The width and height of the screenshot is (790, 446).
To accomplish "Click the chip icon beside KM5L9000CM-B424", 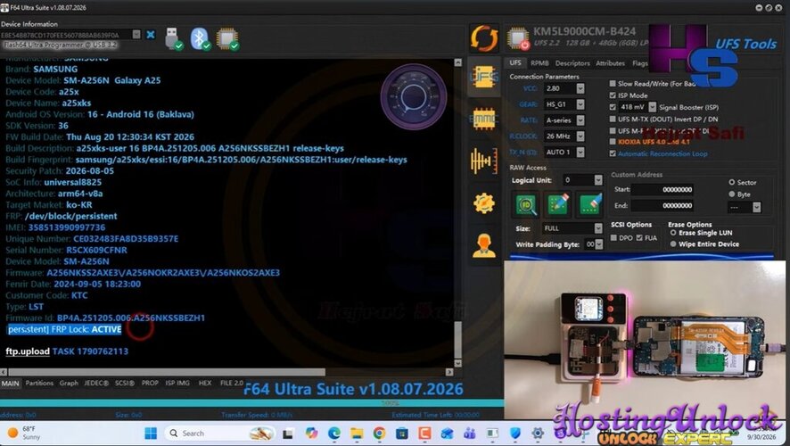I will click(518, 38).
